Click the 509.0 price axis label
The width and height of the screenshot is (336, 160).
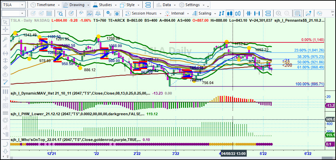coord(330,120)
